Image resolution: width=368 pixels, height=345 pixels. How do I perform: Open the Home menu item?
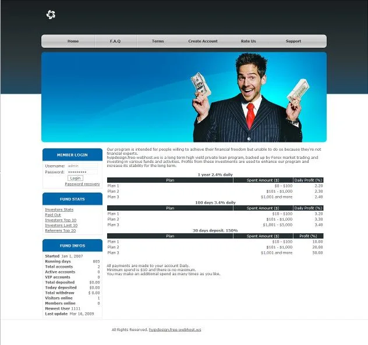73,41
